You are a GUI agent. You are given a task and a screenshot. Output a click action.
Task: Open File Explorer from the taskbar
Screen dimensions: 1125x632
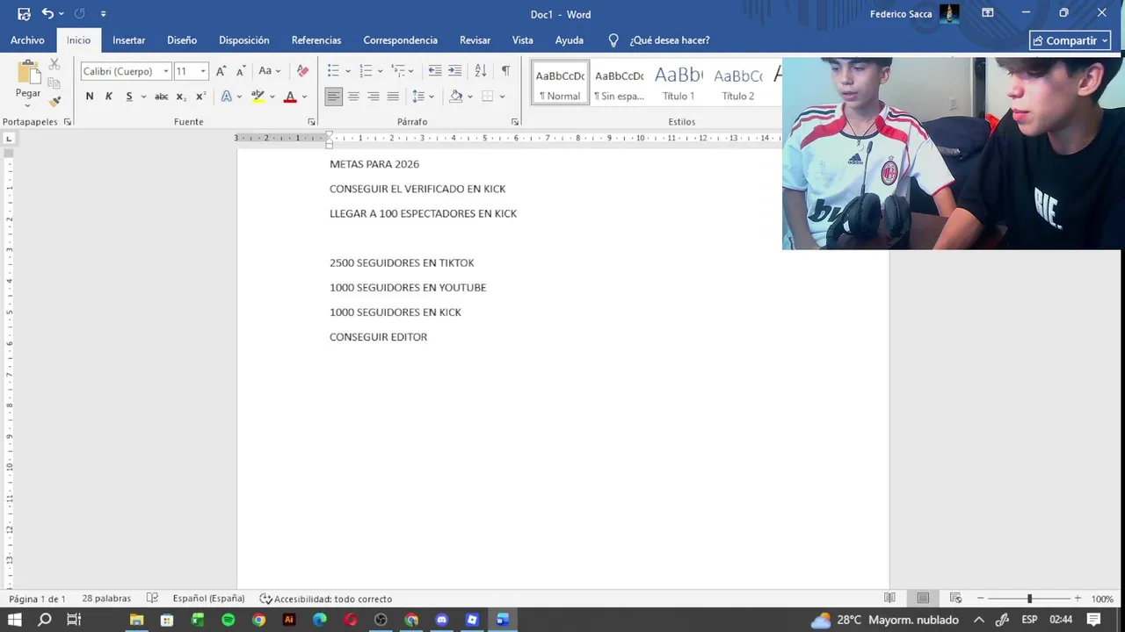click(x=136, y=620)
